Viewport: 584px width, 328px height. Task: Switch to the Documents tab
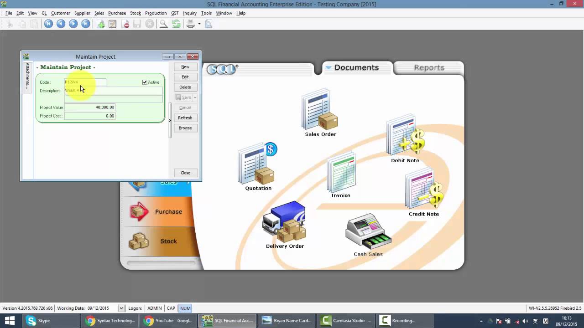click(x=357, y=67)
